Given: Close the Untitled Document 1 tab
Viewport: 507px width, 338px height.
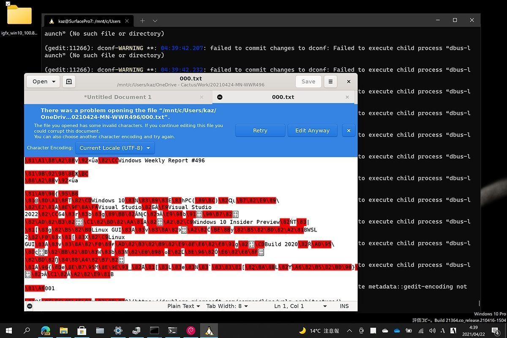Looking at the screenshot, I should [x=202, y=97].
